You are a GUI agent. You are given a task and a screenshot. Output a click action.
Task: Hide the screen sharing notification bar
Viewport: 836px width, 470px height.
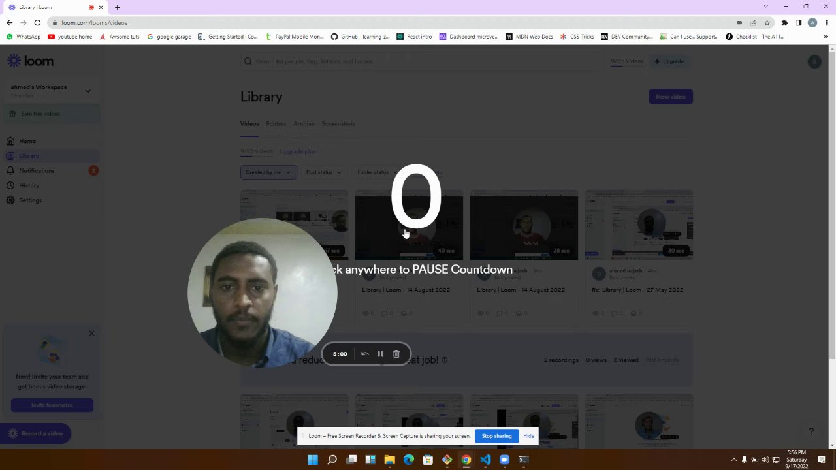(528, 436)
